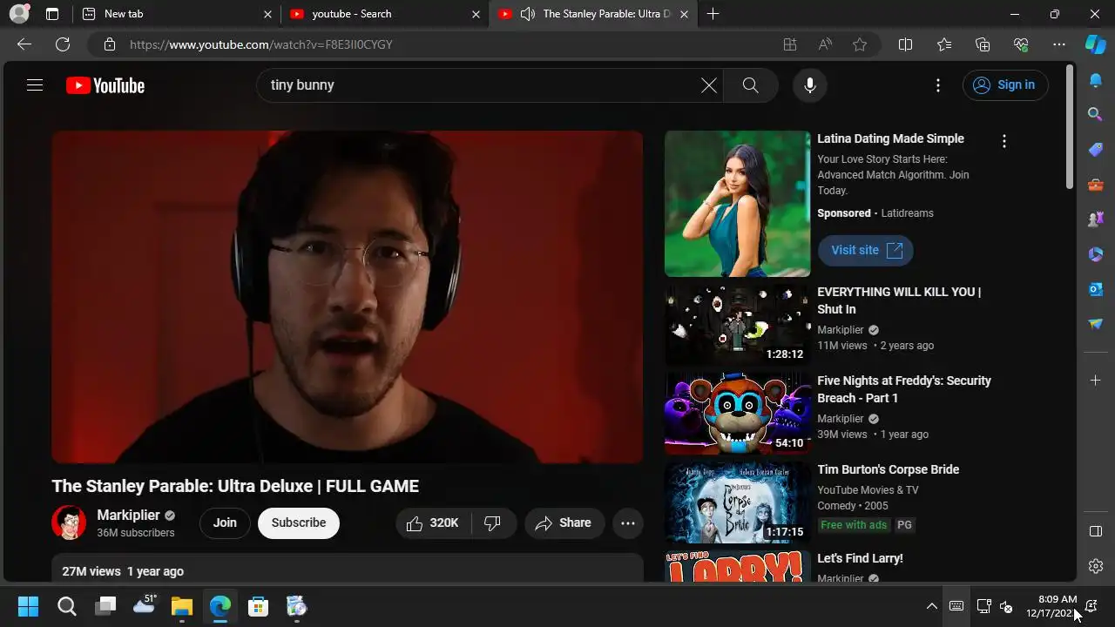Click the Sign in button
Viewport: 1115px width, 627px height.
[1005, 85]
